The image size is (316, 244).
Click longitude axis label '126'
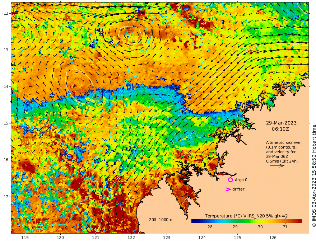273,238
